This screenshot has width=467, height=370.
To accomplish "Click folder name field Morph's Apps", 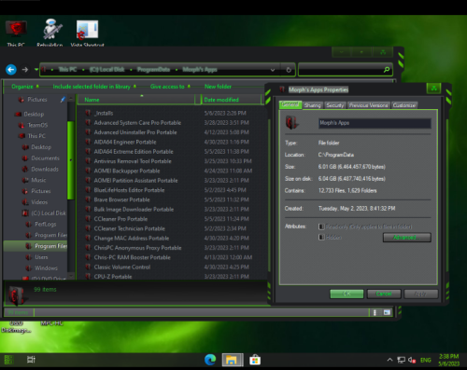I will [x=375, y=123].
